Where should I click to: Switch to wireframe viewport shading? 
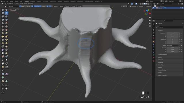point(143,4)
